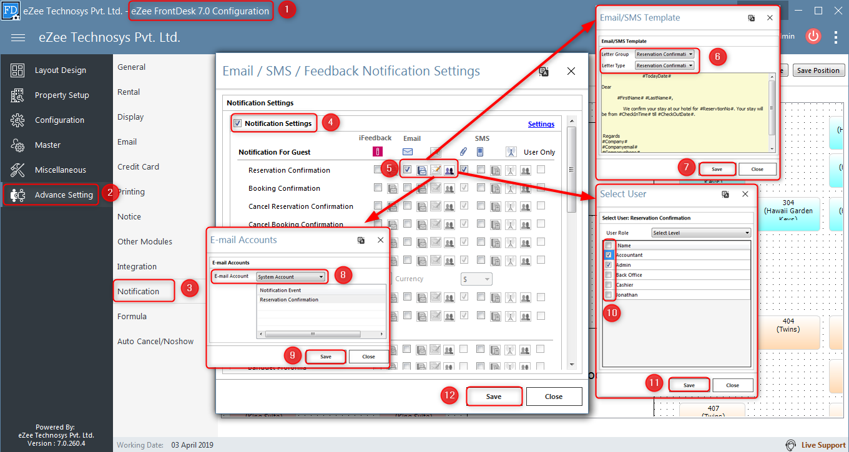
Task: Click notification list vertical scrollbar thumb
Action: click(x=571, y=170)
